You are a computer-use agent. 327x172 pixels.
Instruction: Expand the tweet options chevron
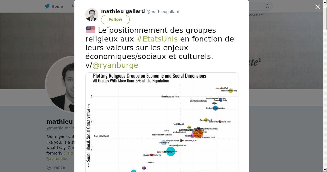(108, 27)
